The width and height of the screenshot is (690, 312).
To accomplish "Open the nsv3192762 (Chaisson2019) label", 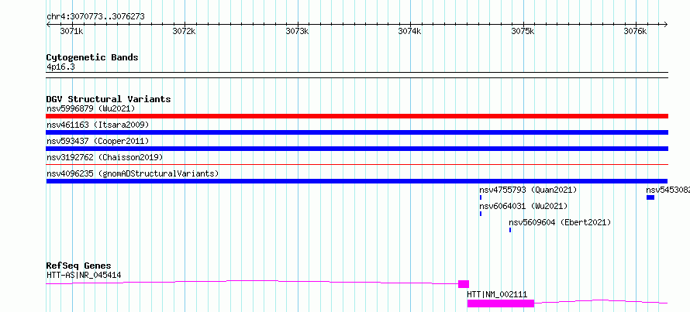I will click(x=105, y=157).
